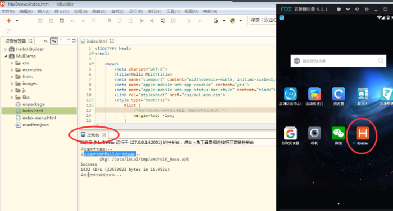
Task: Select the MuiDemo project name
Action: click(26, 56)
